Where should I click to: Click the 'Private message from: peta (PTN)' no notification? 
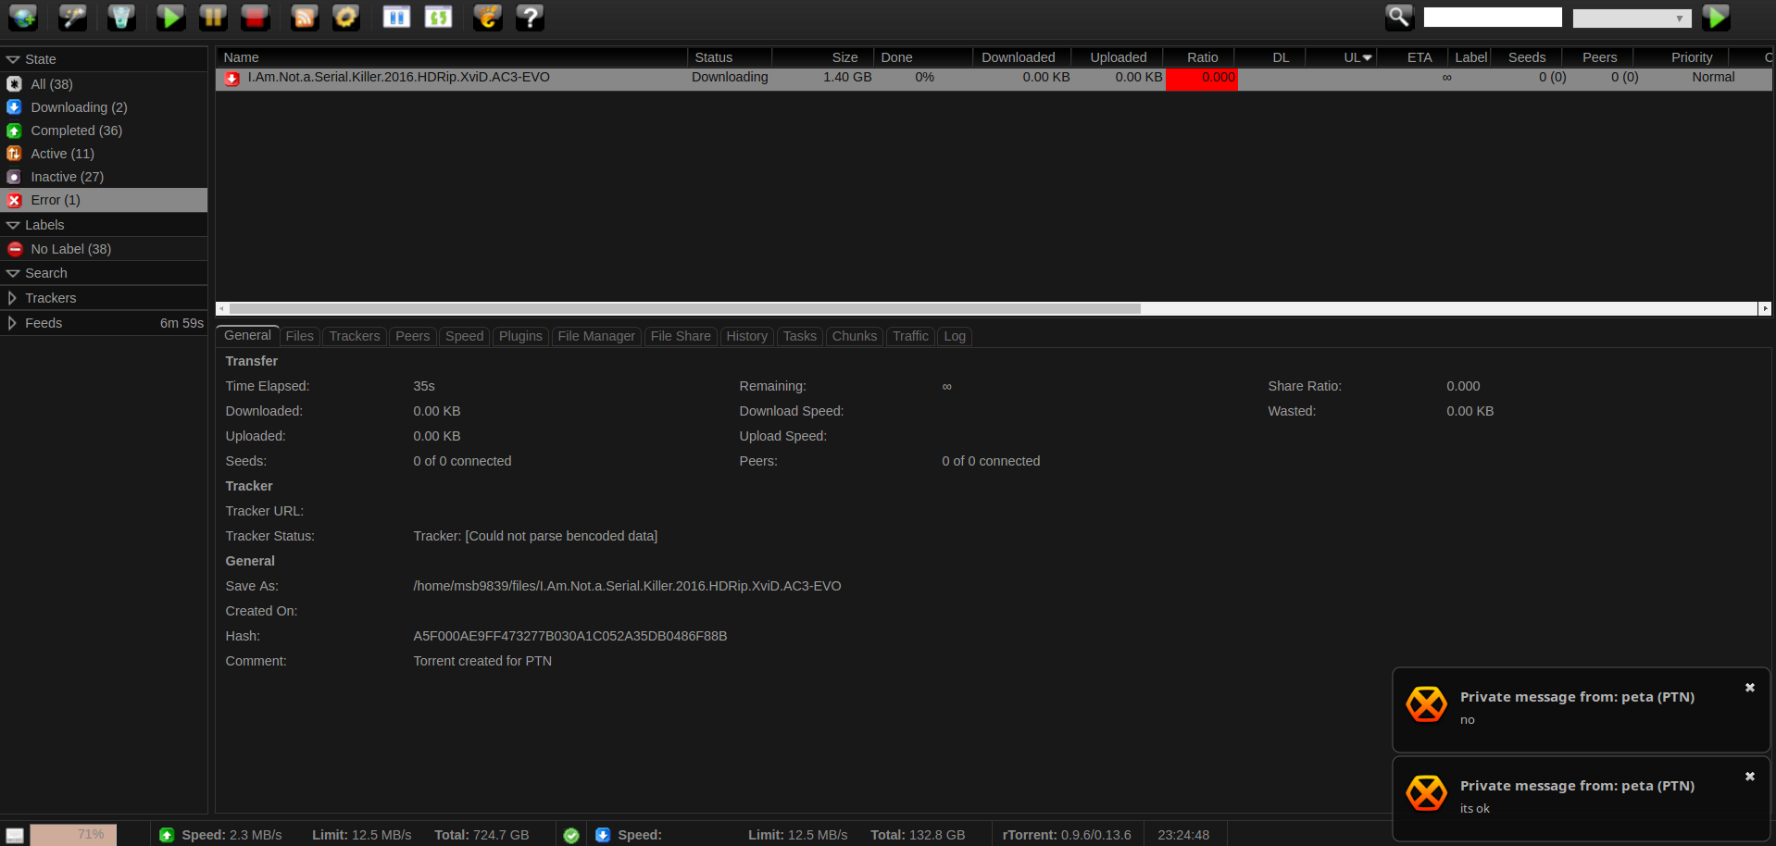pos(1582,710)
